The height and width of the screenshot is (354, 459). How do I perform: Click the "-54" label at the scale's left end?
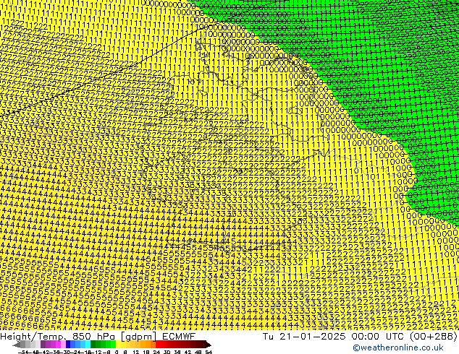coord(23,353)
